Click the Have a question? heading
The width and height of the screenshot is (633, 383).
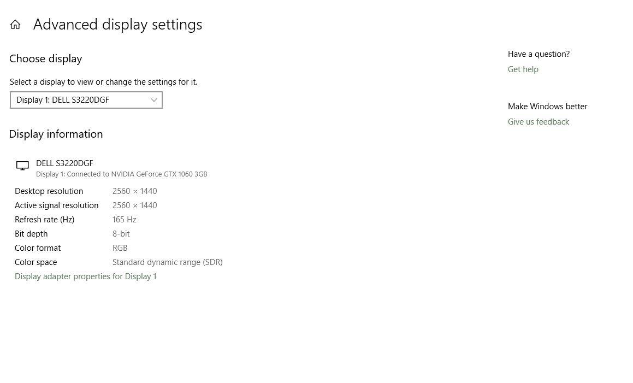(539, 54)
